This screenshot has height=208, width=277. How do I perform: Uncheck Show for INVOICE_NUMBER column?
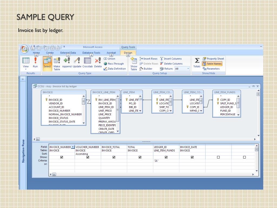(x=62, y=157)
